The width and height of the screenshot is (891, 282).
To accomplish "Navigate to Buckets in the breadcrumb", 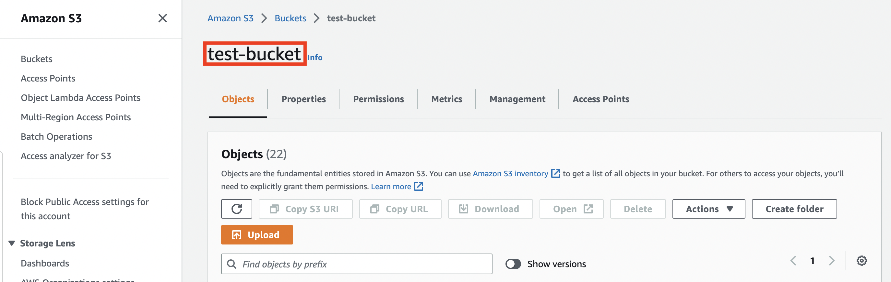I will coord(290,18).
